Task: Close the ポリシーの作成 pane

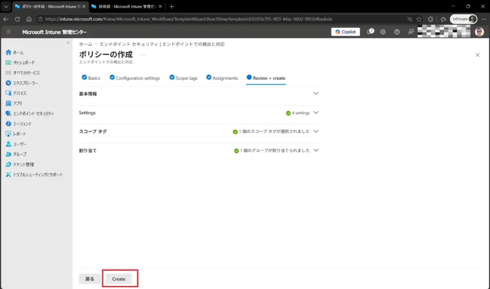Action: click(x=478, y=55)
